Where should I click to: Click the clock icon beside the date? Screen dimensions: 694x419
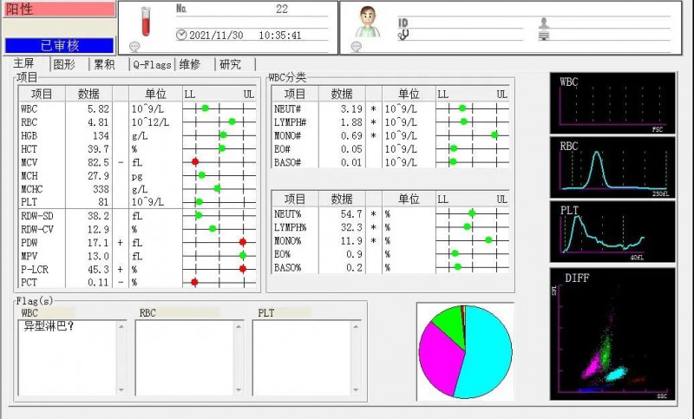(181, 35)
